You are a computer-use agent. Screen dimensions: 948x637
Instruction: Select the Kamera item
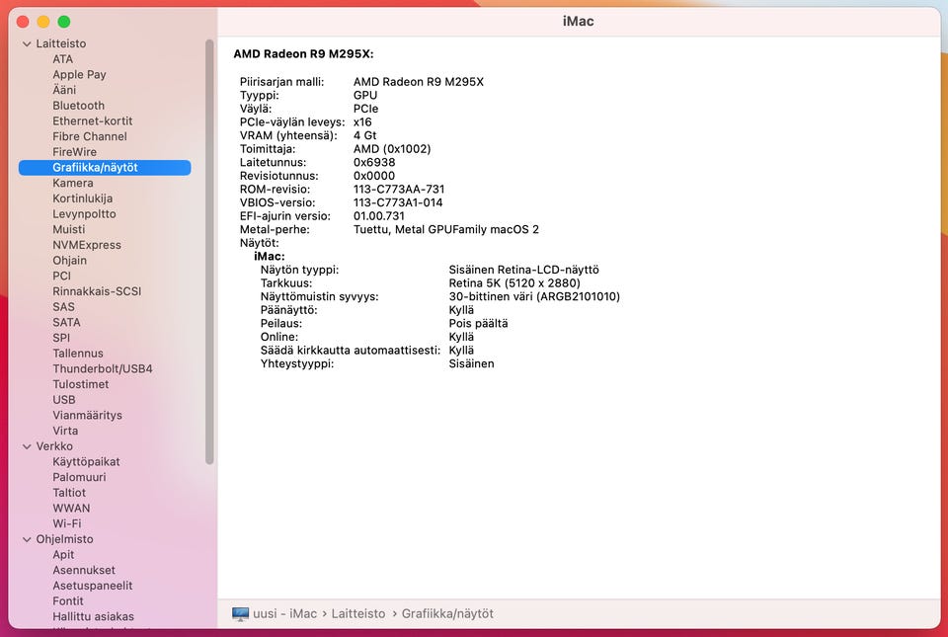pos(72,183)
